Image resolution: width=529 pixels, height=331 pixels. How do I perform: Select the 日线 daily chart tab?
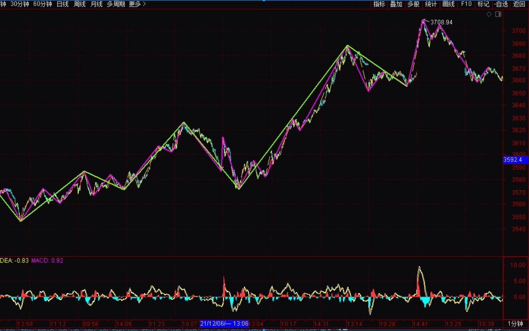[62, 4]
